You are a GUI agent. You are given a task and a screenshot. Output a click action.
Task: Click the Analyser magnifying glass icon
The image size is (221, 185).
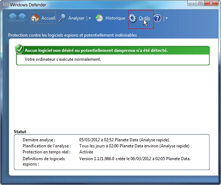[62, 18]
